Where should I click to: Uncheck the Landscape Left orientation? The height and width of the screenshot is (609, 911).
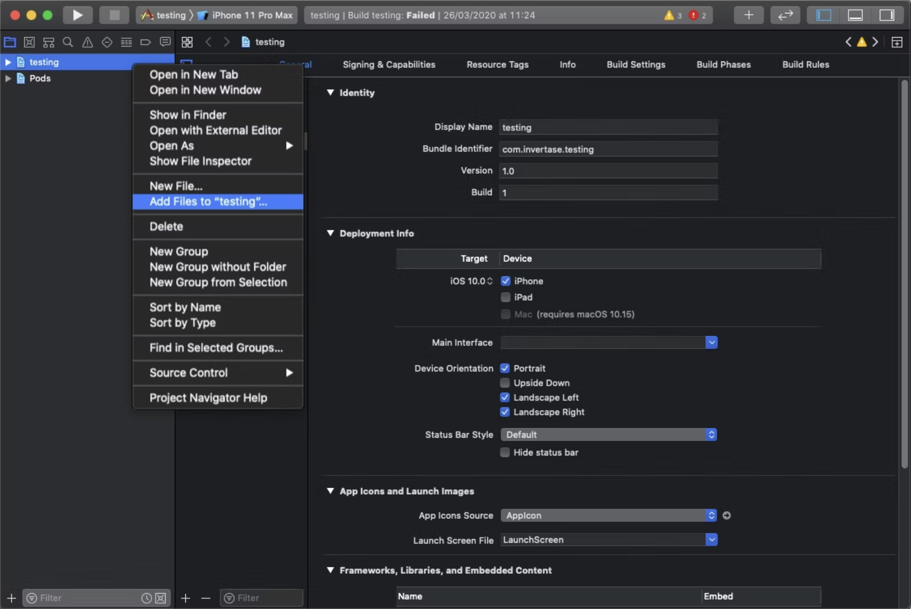[505, 397]
